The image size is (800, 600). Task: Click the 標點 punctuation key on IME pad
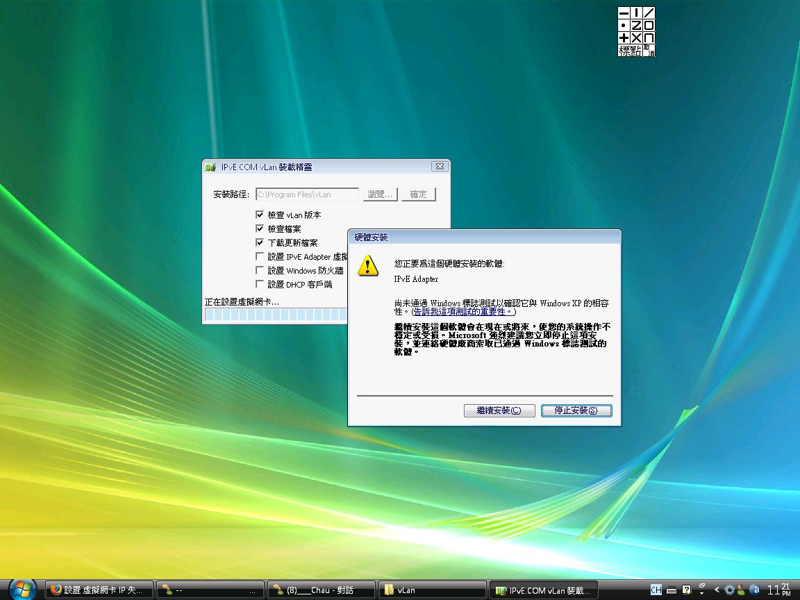point(630,51)
